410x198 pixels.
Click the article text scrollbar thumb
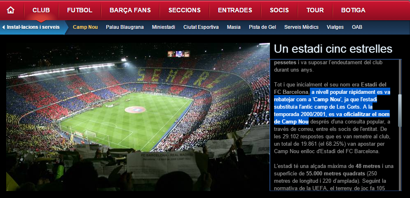click(x=400, y=111)
